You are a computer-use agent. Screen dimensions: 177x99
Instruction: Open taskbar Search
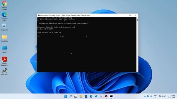(71, 96)
